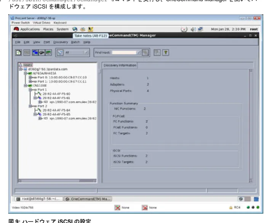The image size is (264, 223).
Task: Open the Virtual Drives menu
Action: (42, 23)
